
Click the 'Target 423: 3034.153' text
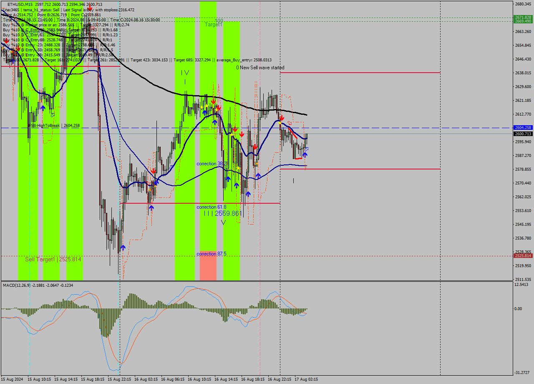coord(149,60)
